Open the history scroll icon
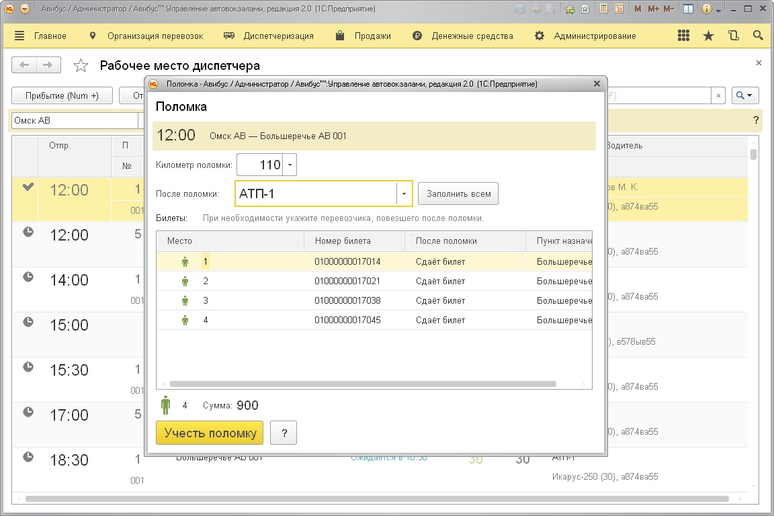This screenshot has width=774, height=516. [733, 36]
